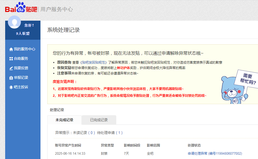Click 申请处理异常 in the record row
Viewport: 258px width, 159px height.
point(197,154)
